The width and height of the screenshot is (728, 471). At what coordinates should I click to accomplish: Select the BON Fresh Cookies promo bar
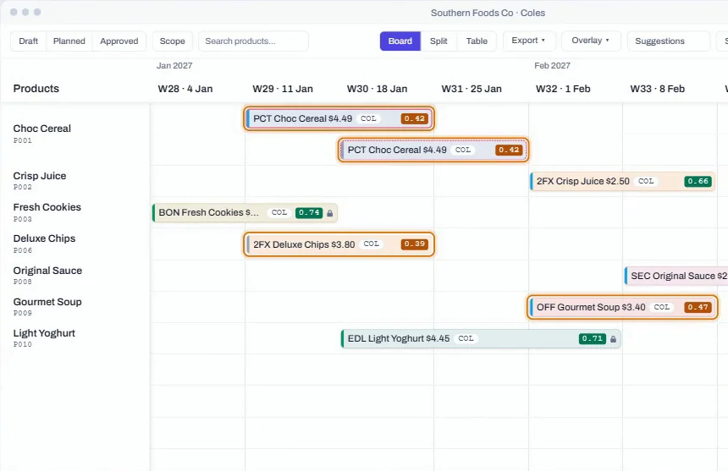[x=245, y=213]
